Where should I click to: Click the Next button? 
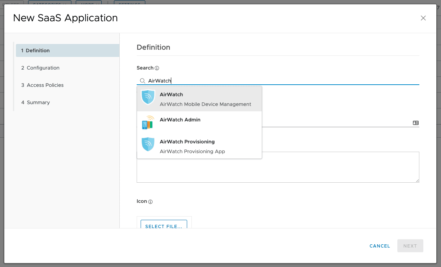[410, 246]
